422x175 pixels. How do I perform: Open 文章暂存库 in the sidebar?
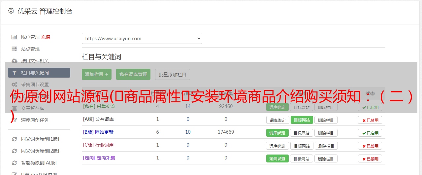(x=33, y=108)
